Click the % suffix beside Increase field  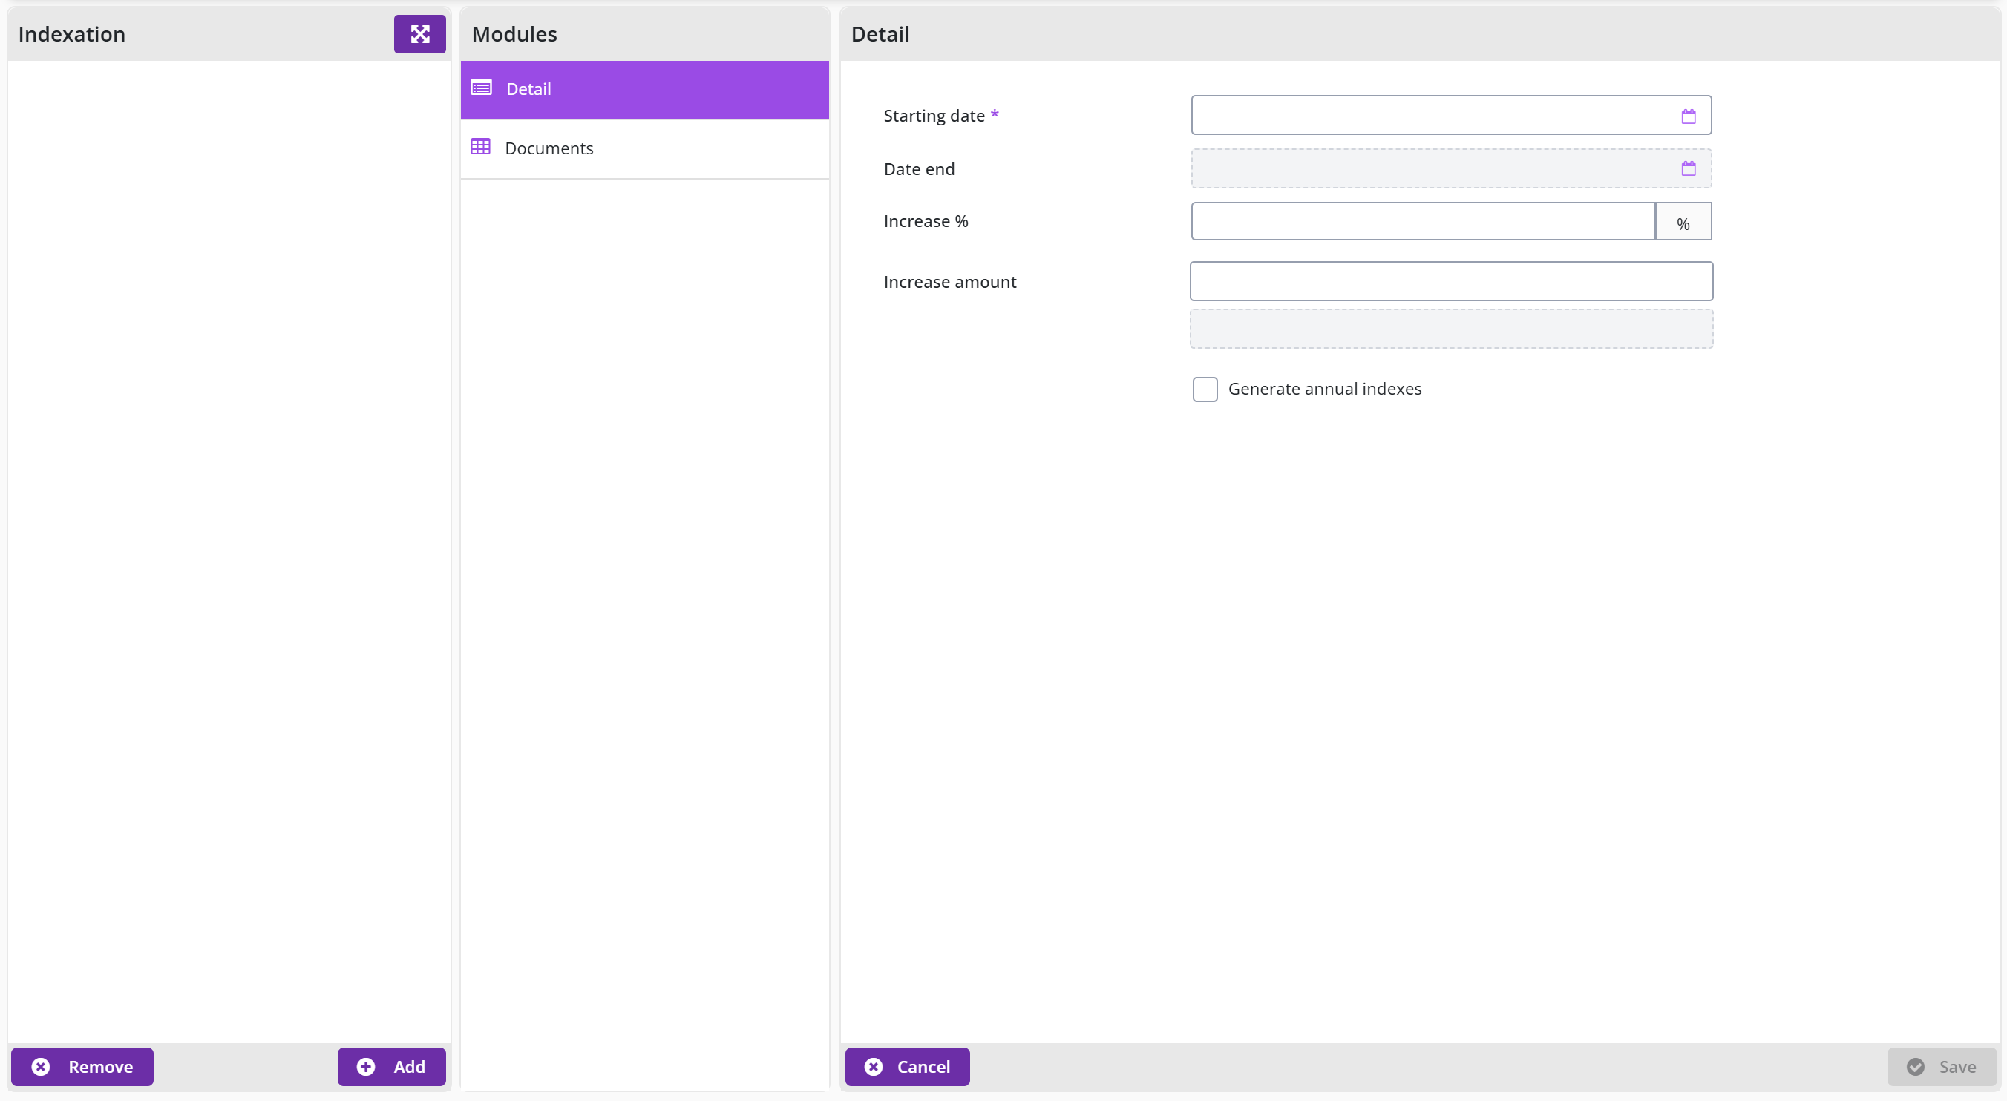point(1683,223)
